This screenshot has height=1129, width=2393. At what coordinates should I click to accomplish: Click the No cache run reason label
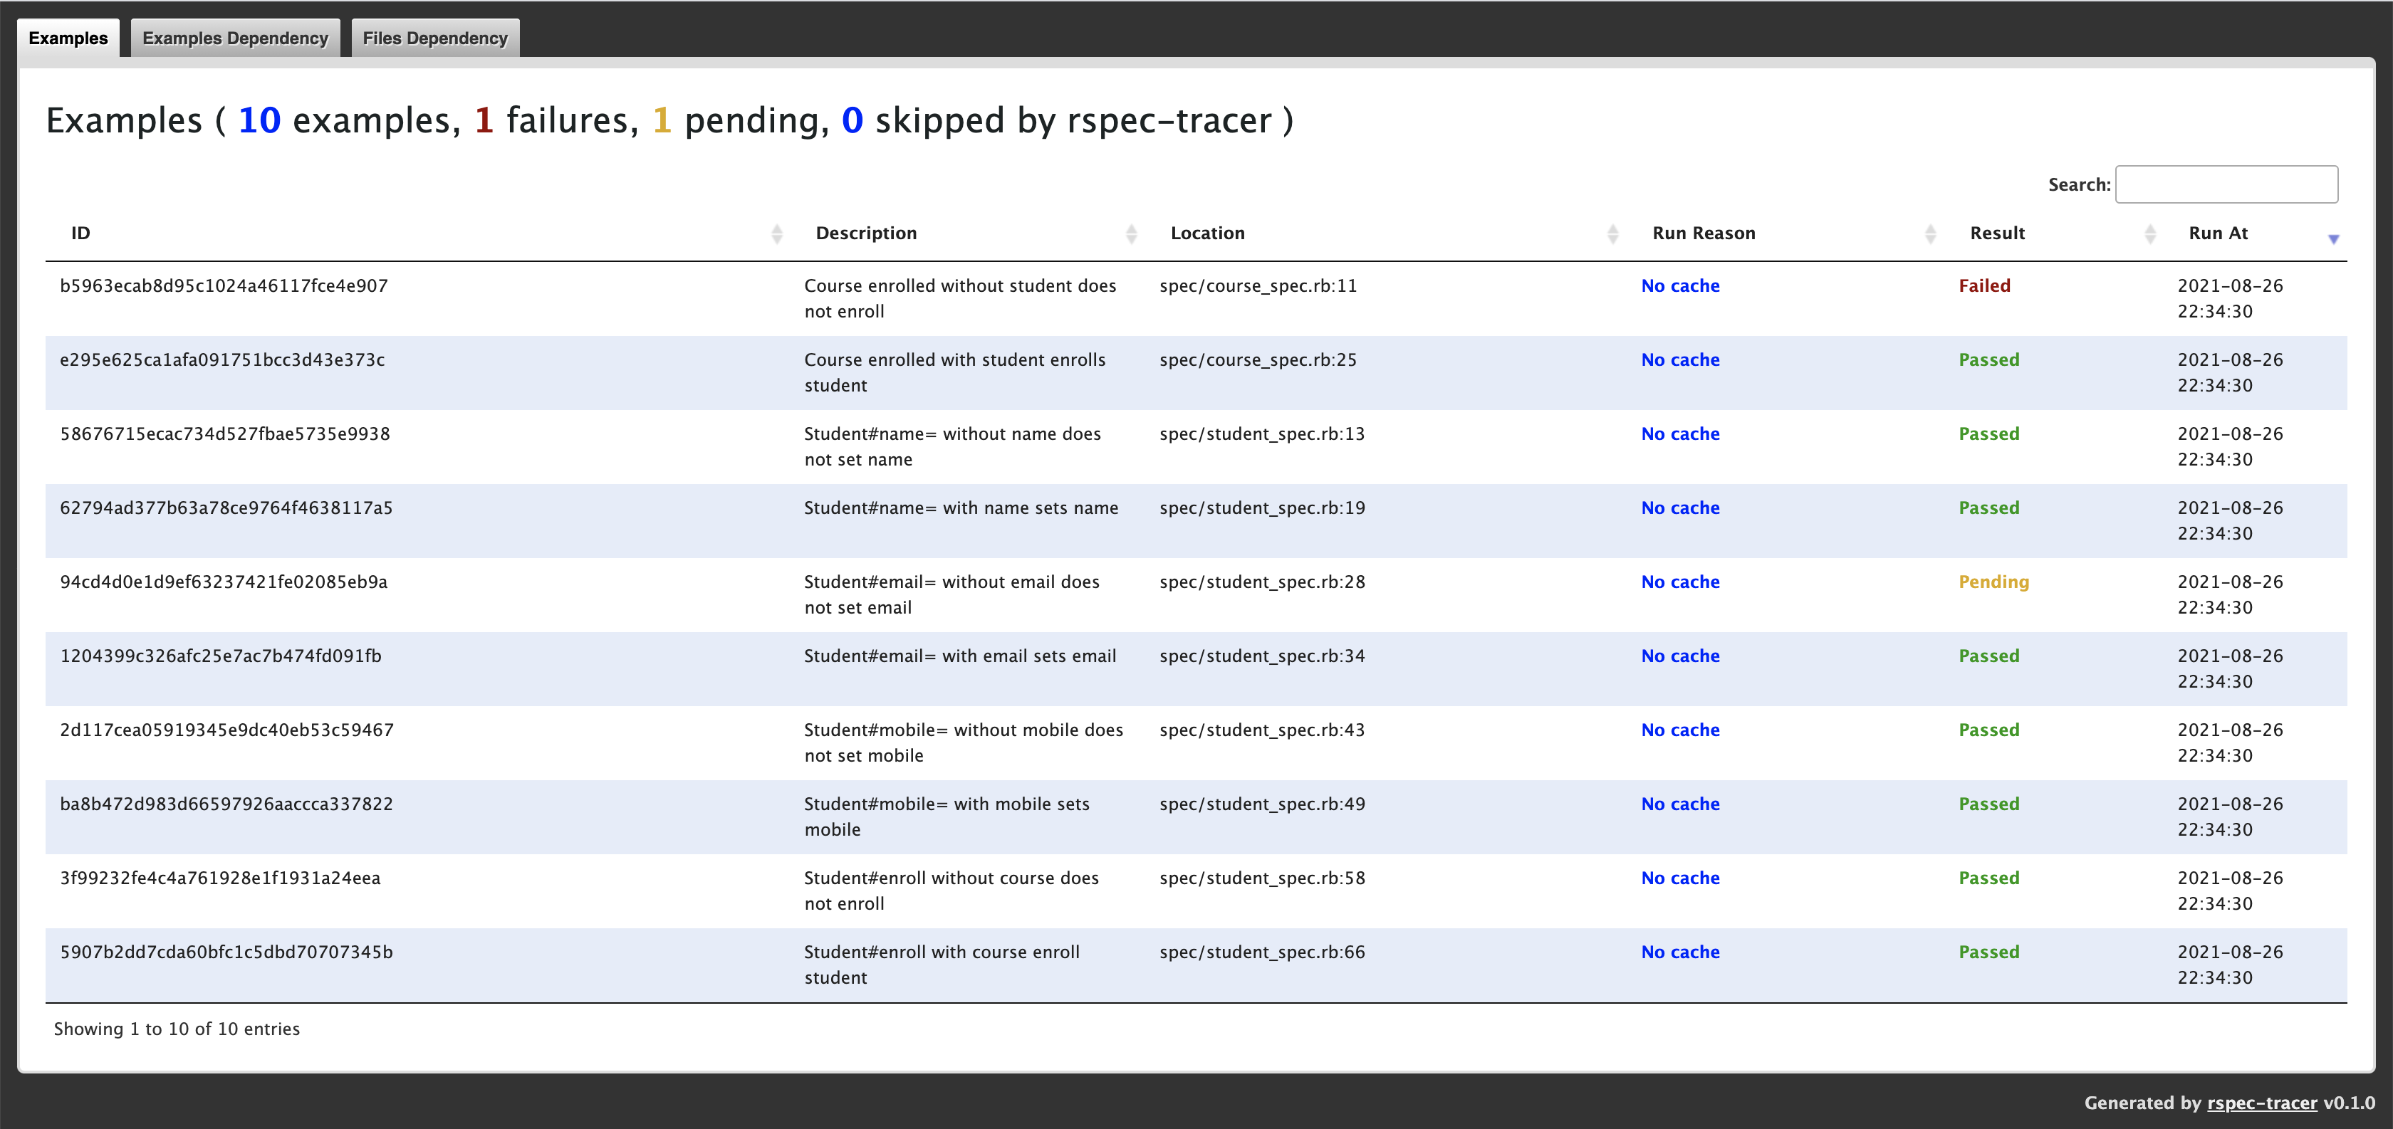click(x=1680, y=285)
